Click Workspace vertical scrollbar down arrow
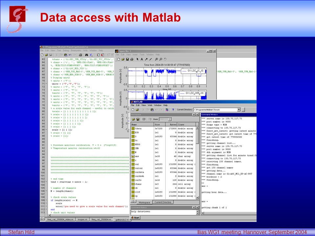Viewport: 315px width, 236px height. [x=197, y=198]
